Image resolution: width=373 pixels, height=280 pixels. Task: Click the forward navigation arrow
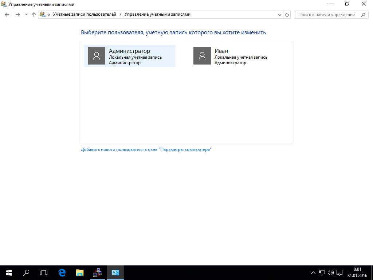point(17,15)
